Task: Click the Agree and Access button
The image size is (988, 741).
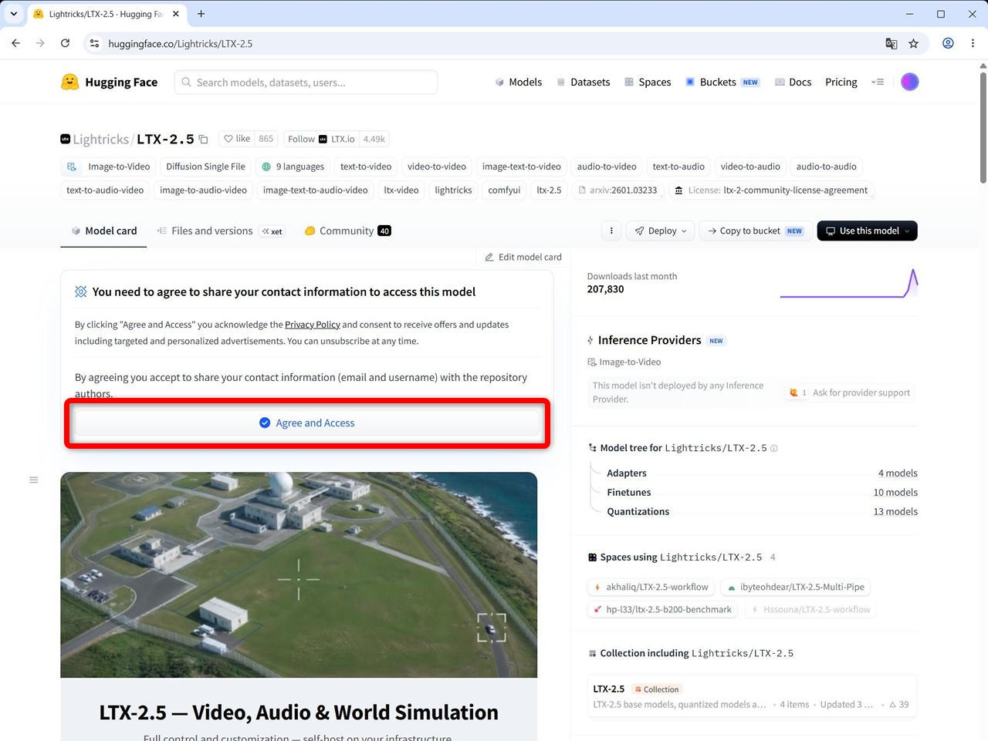Action: (307, 423)
